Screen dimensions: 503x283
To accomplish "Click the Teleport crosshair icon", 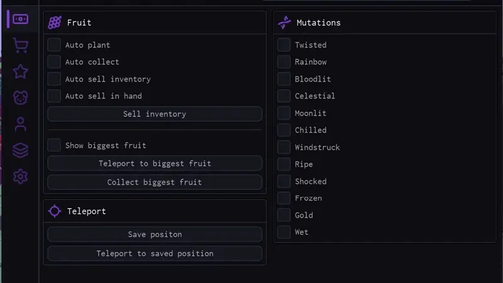I will 55,211.
